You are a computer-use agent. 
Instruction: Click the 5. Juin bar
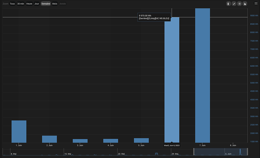pos(141,140)
